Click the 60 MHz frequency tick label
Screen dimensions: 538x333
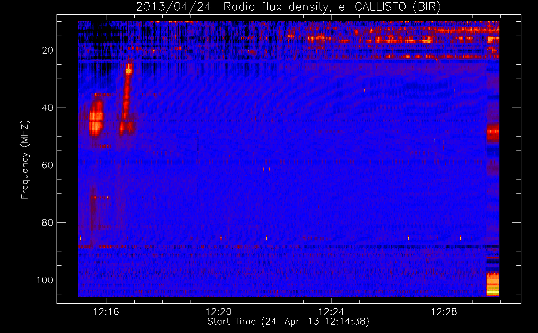[48, 165]
